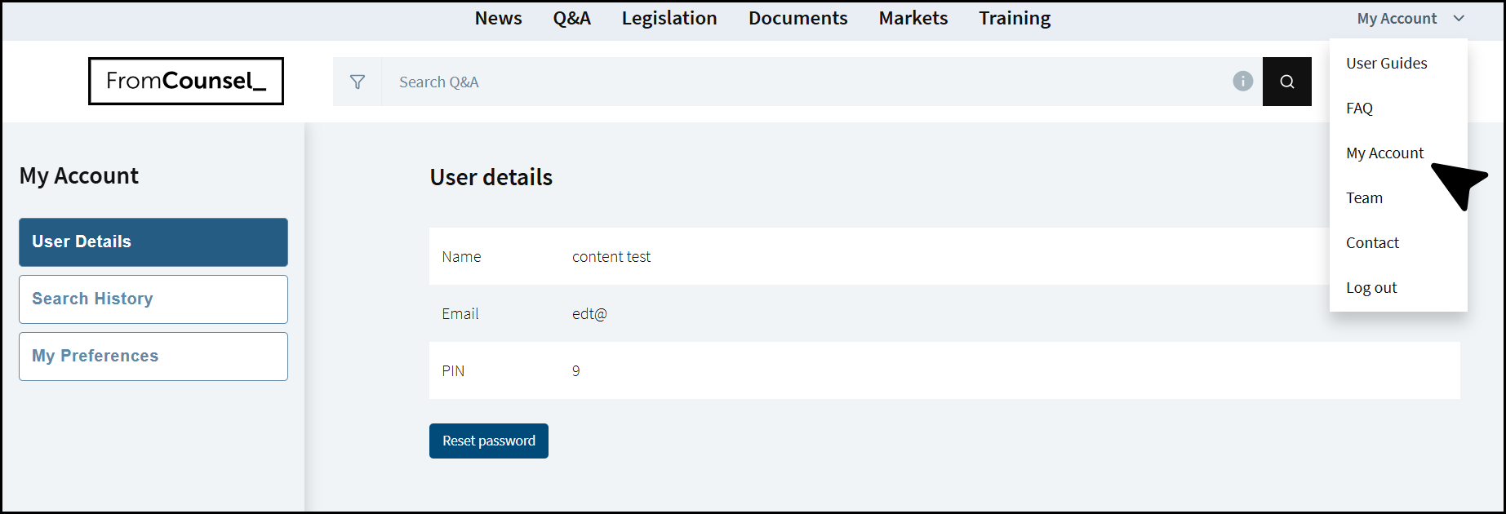Navigate to Documents
Image resolution: width=1506 pixels, height=514 pixels.
coord(797,18)
